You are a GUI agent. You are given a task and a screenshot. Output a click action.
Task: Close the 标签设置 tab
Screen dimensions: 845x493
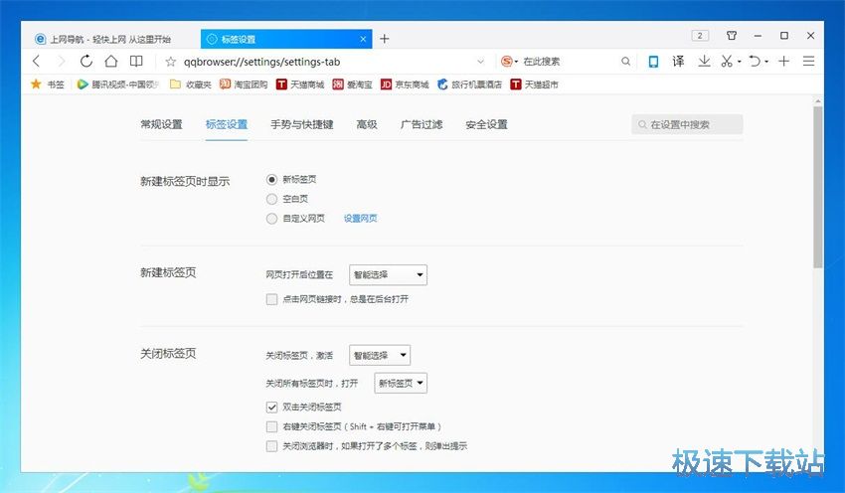coord(363,39)
